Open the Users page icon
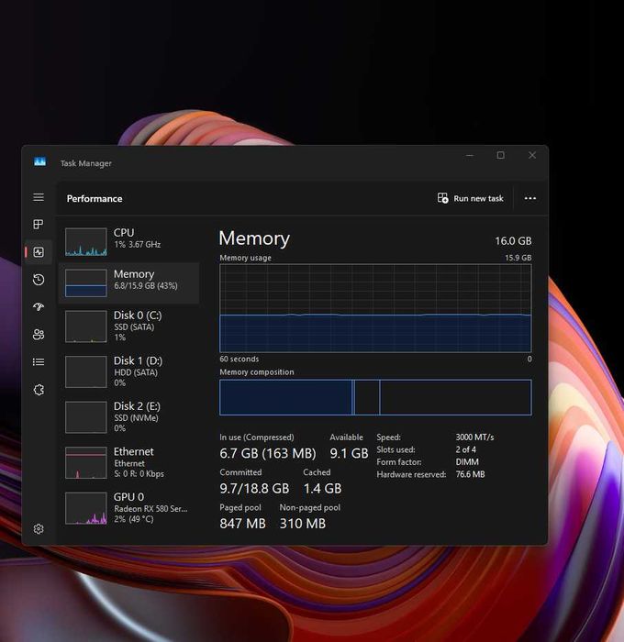Viewport: 624px width, 642px height. [x=39, y=335]
